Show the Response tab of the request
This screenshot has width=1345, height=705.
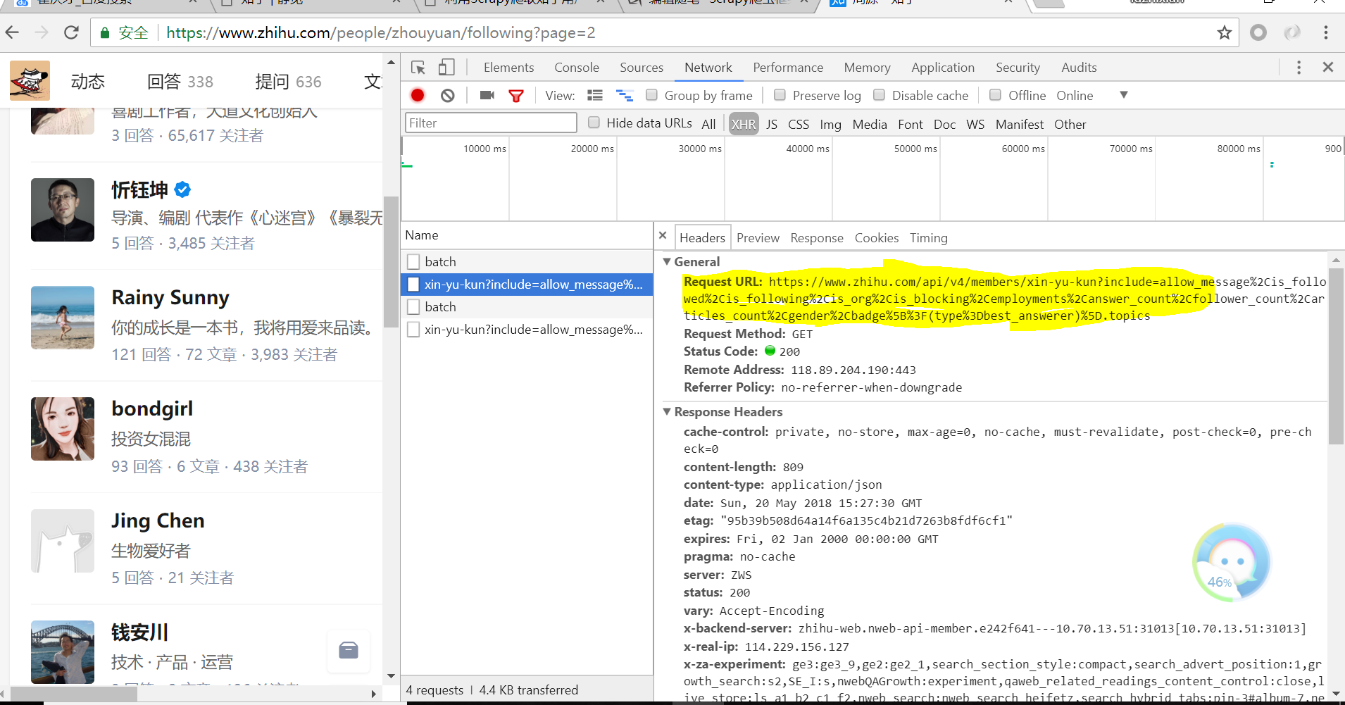click(817, 238)
